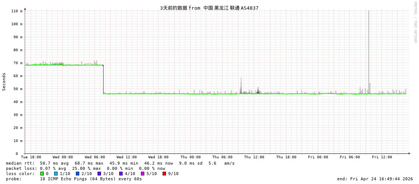Click the 110 m y-axis label
Image resolution: width=419 pixels, height=184 pixels.
pyautogui.click(x=16, y=11)
